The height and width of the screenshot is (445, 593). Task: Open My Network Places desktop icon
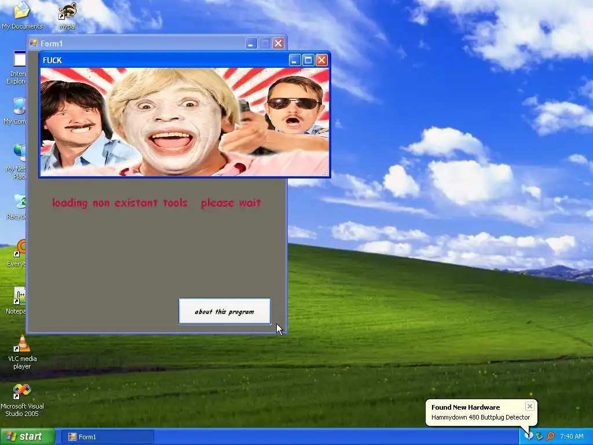[x=16, y=161]
